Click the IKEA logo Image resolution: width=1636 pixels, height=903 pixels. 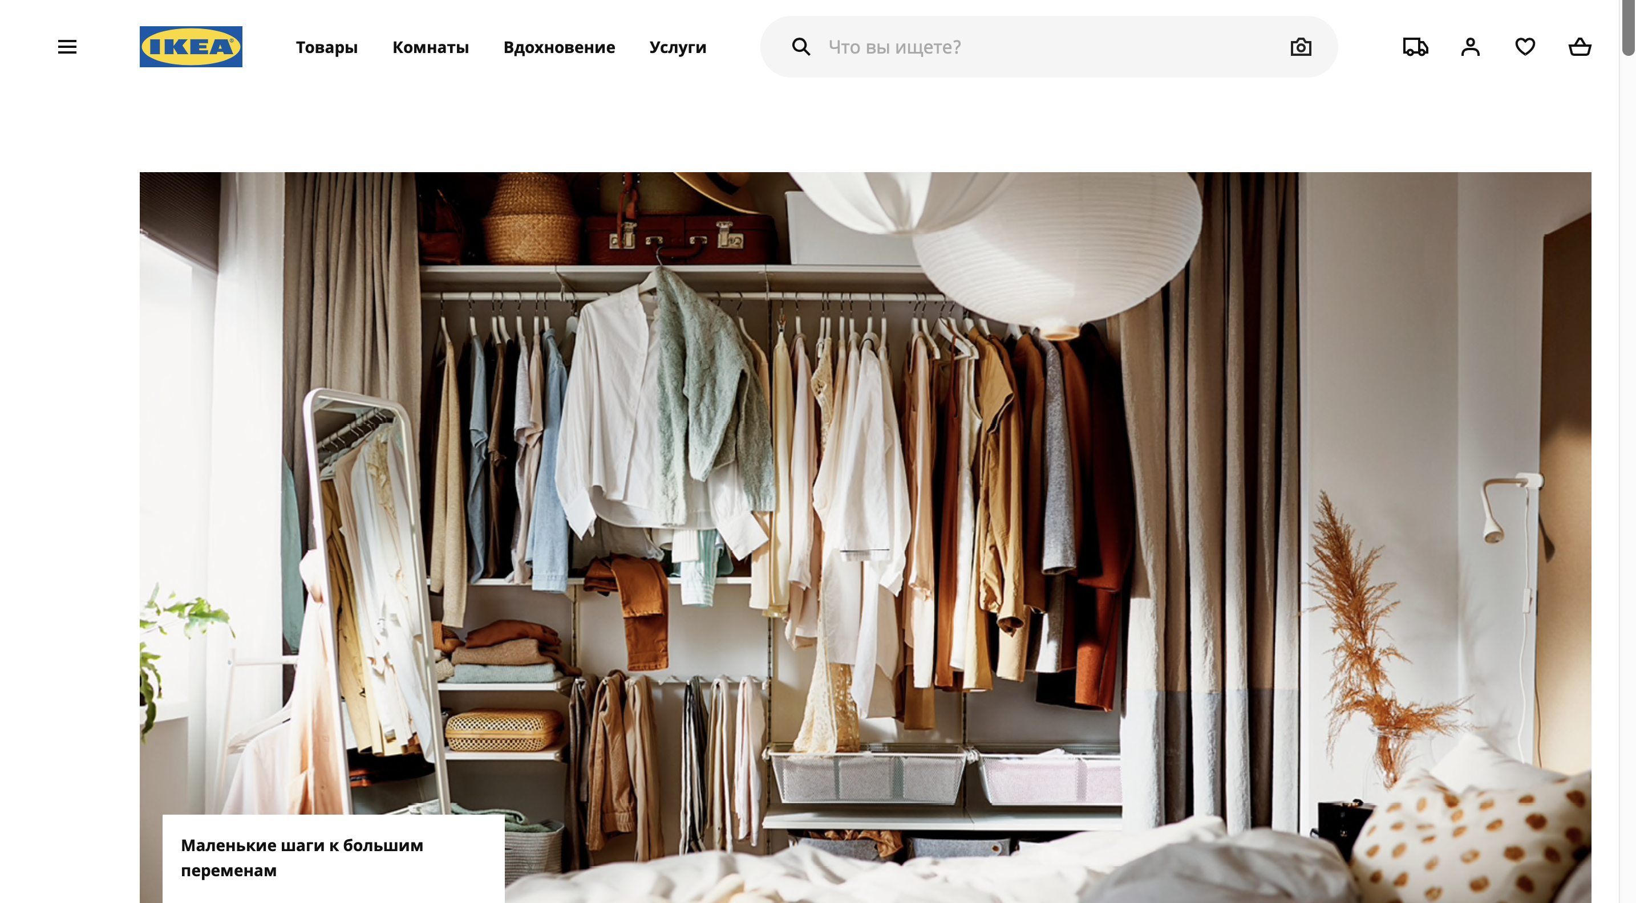coord(191,47)
